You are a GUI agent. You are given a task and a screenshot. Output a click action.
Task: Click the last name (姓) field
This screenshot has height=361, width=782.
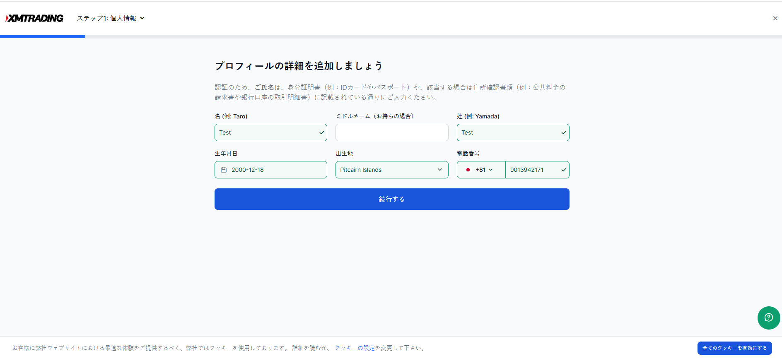click(513, 132)
